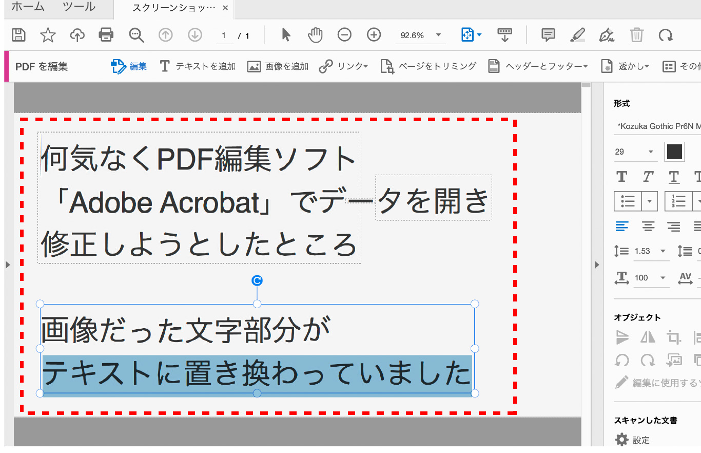
Task: Click text line 画像だった文字部分が
Action: coord(185,330)
